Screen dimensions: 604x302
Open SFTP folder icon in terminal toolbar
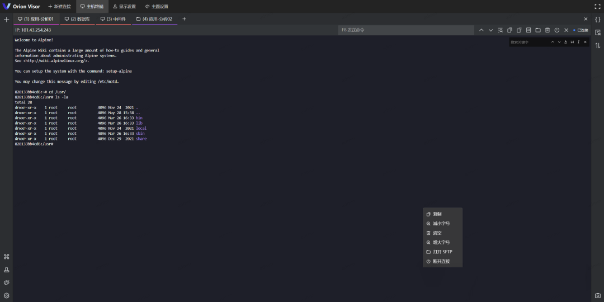pos(538,30)
